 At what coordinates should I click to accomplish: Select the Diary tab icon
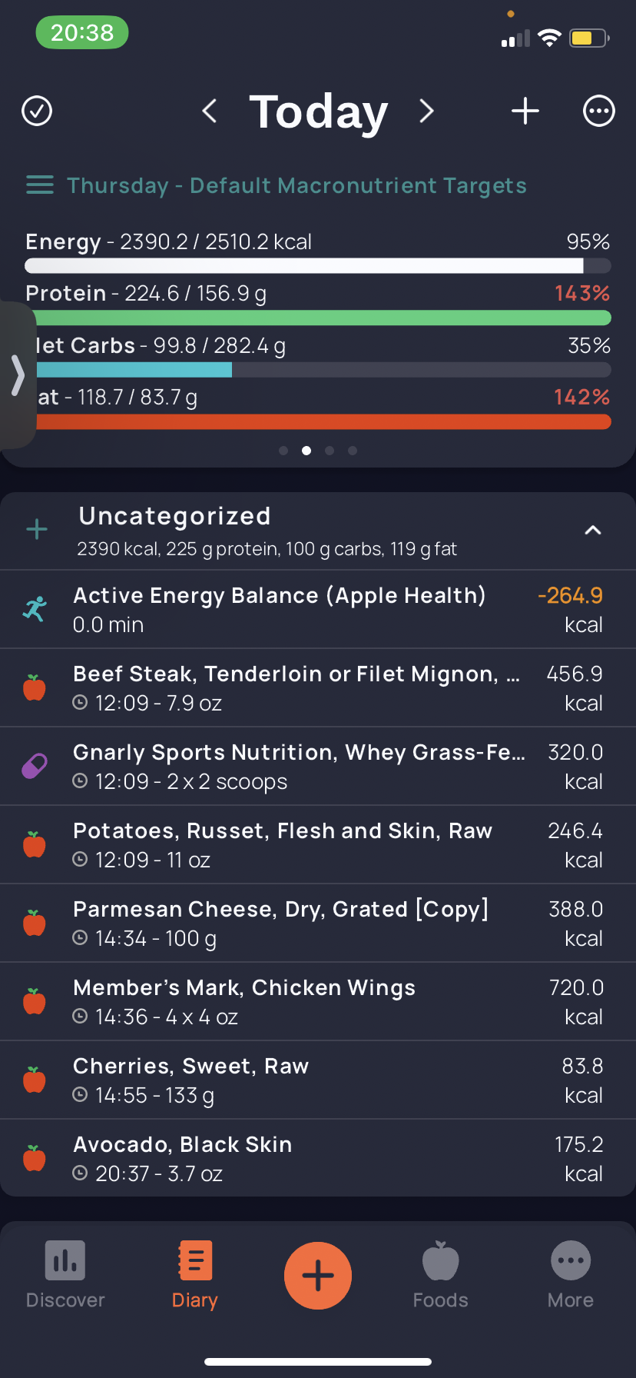click(195, 1263)
